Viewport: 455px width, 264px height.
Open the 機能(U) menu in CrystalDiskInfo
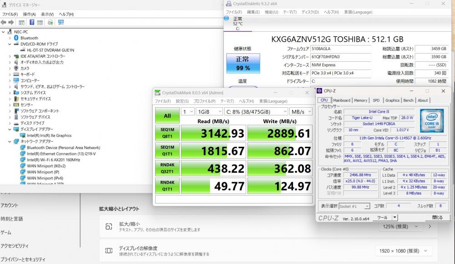pos(271,12)
